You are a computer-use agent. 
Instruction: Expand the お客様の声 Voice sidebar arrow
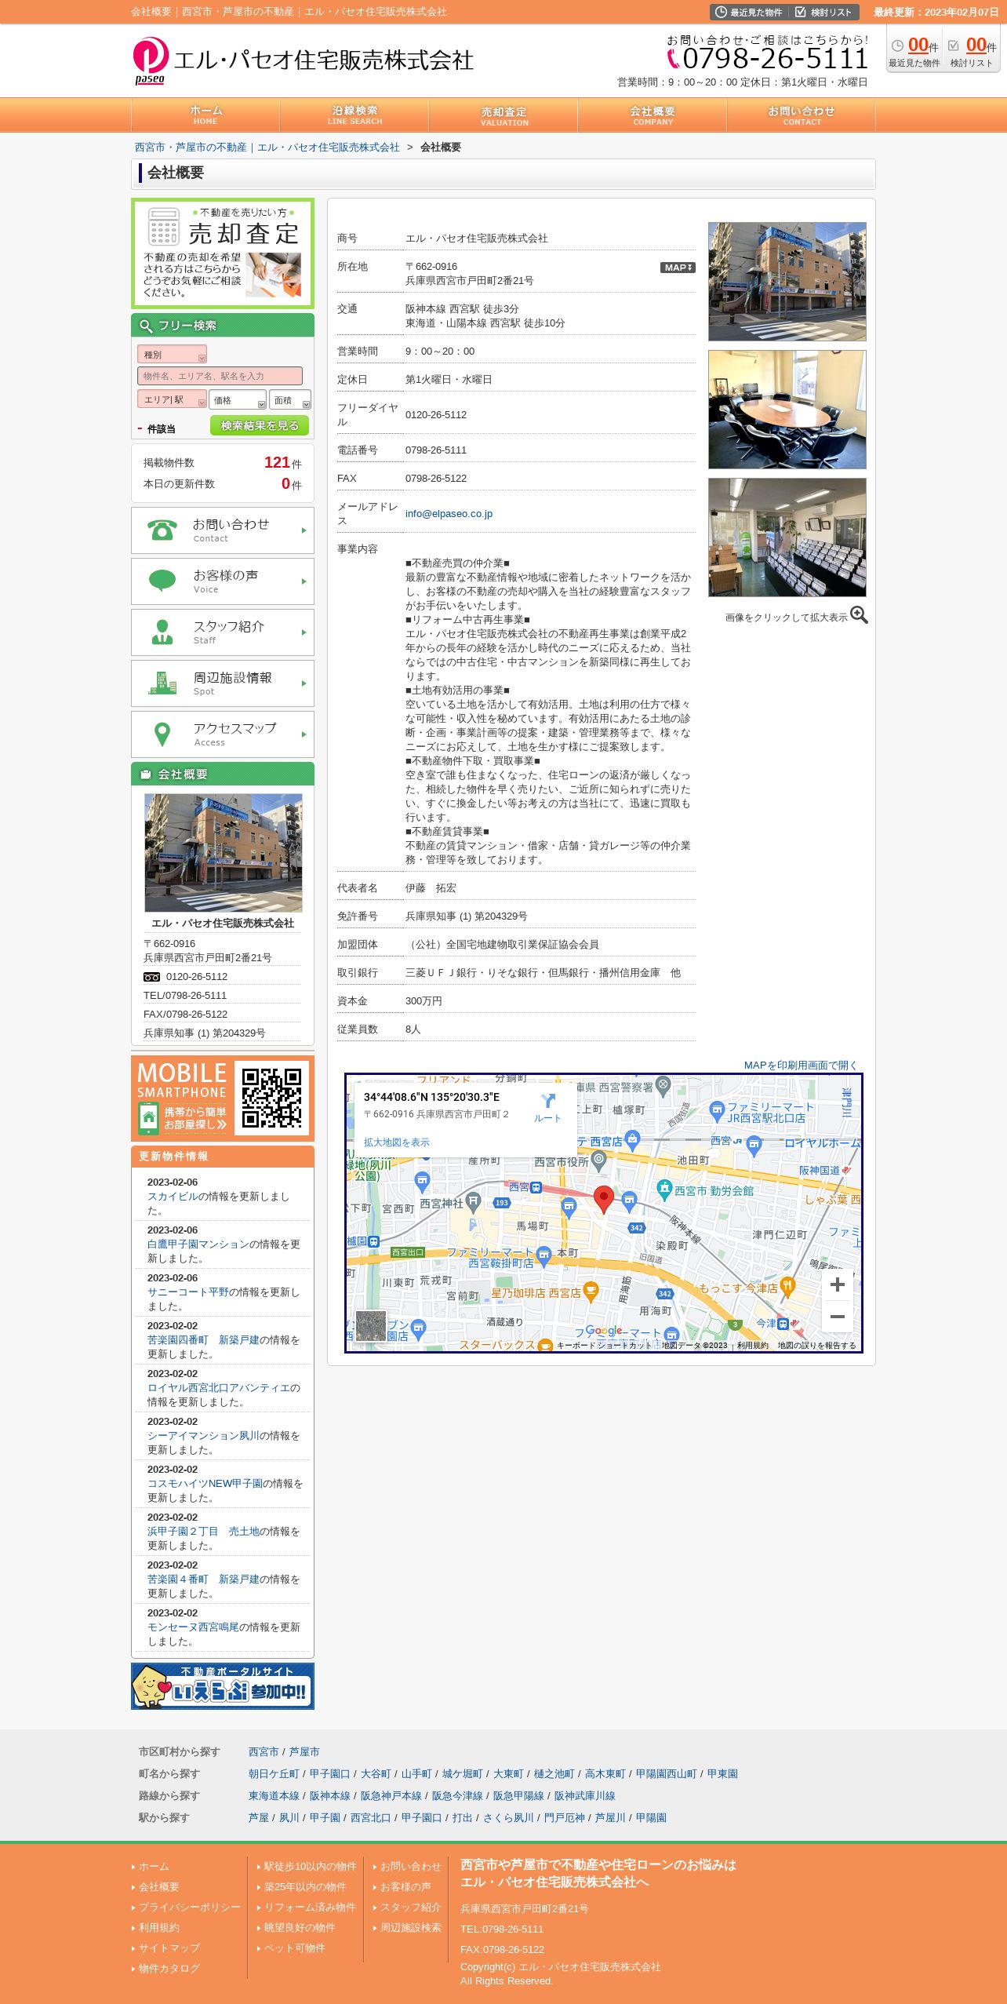click(x=304, y=581)
